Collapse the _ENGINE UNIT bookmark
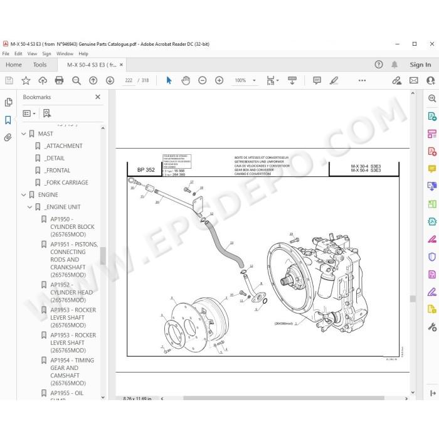Viewport: 439px width, 439px height. click(30, 207)
